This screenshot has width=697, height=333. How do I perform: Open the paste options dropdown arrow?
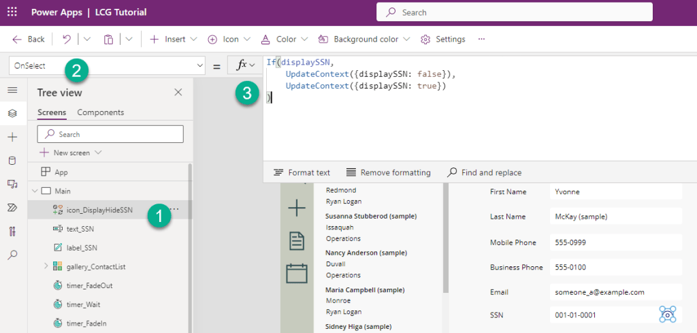[129, 39]
